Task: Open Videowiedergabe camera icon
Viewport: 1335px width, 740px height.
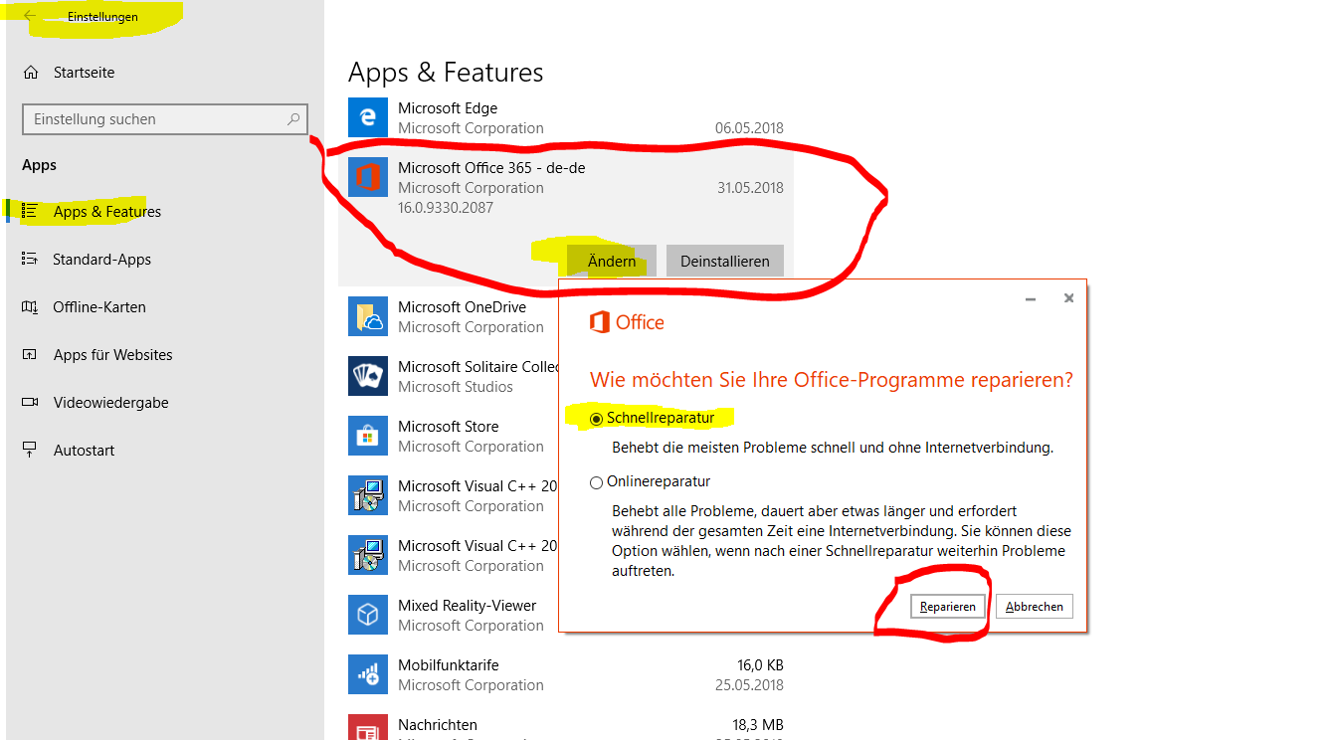Action: click(x=30, y=403)
